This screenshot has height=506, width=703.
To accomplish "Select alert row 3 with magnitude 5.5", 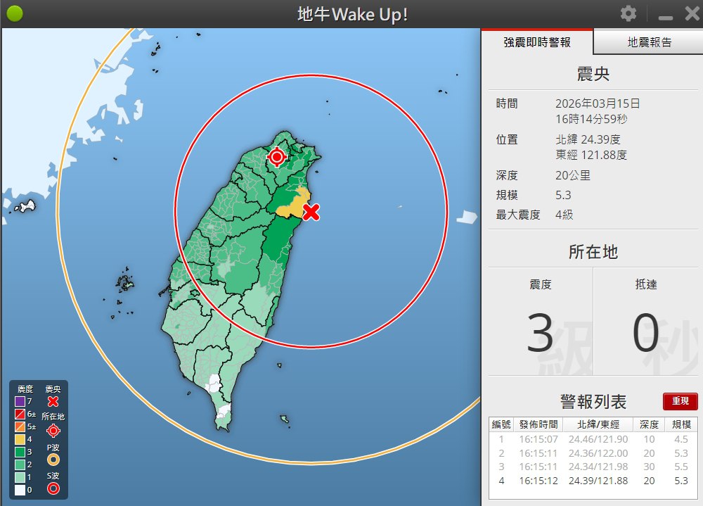I will 593,467.
